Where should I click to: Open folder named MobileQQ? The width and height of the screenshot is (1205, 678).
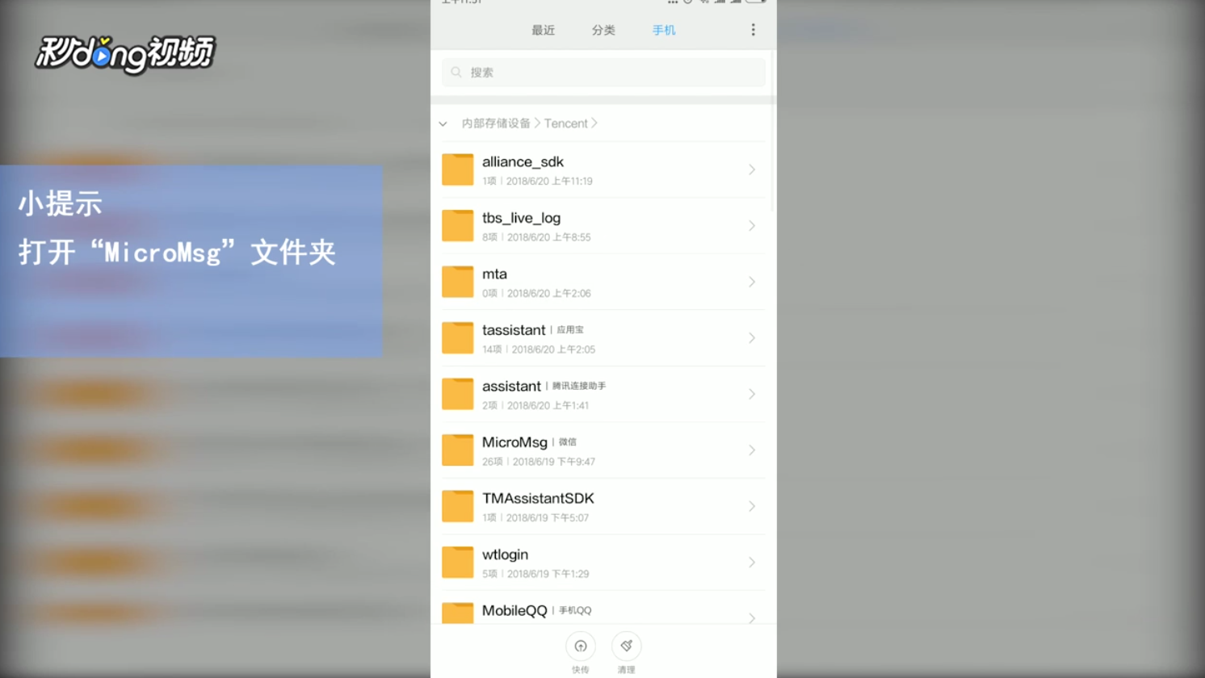coord(603,608)
